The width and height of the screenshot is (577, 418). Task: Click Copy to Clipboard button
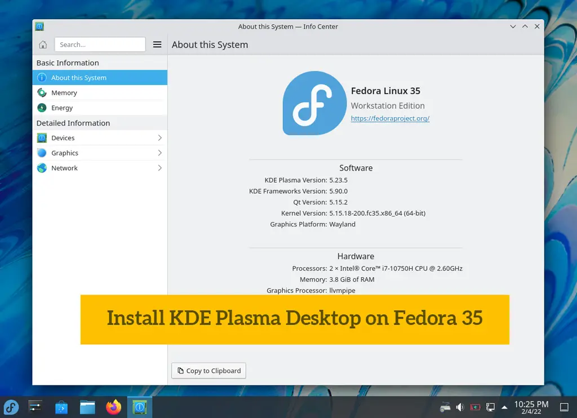point(208,371)
